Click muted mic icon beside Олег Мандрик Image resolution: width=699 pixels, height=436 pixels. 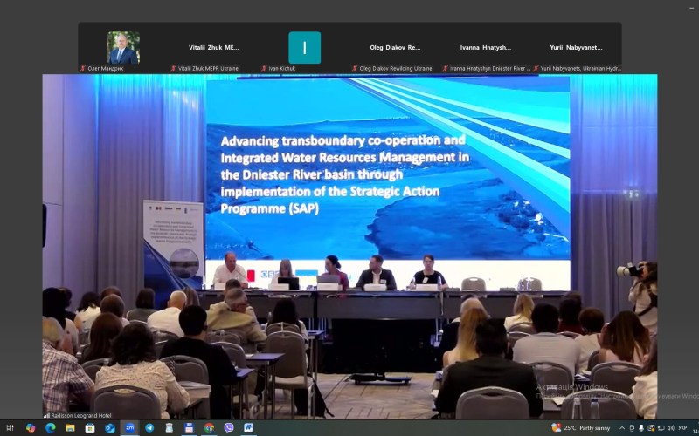pos(83,69)
